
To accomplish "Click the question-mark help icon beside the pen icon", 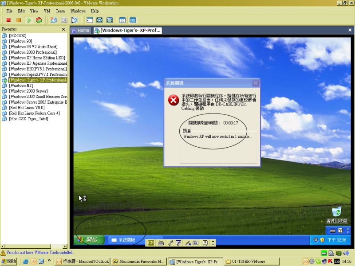I will click(x=205, y=243).
